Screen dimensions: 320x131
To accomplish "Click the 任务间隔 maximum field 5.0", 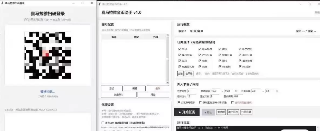I will click(269, 91).
